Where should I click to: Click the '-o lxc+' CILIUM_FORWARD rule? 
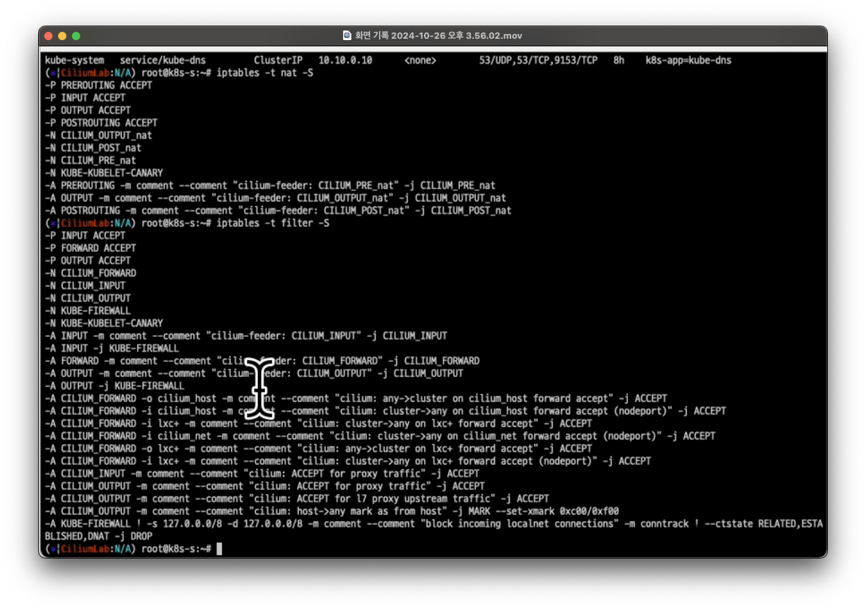319,448
